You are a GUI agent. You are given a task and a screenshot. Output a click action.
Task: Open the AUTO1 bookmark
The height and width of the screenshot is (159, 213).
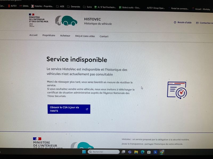[12, 6]
